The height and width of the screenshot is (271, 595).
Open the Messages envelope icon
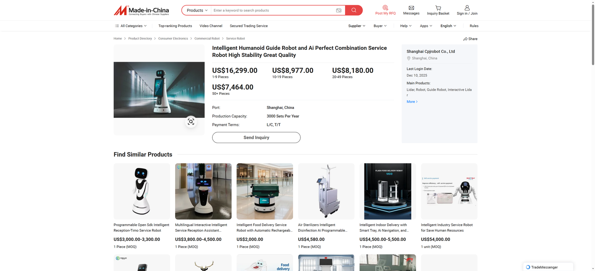pyautogui.click(x=411, y=8)
